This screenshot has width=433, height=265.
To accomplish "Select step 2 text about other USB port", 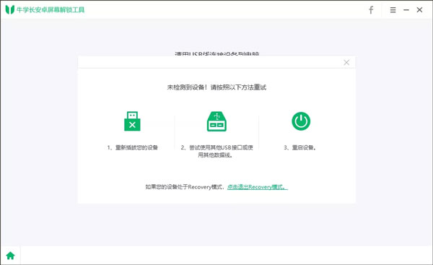I will point(216,151).
